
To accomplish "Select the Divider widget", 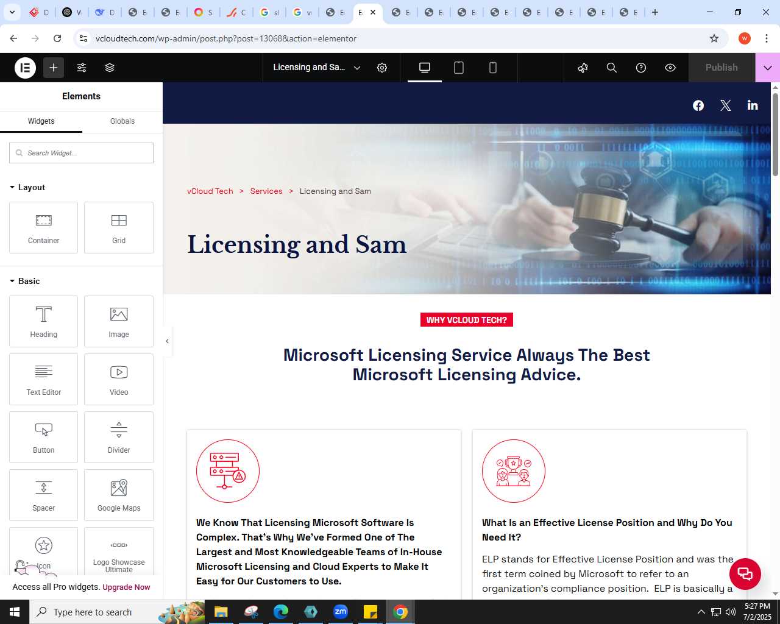I will point(119,437).
